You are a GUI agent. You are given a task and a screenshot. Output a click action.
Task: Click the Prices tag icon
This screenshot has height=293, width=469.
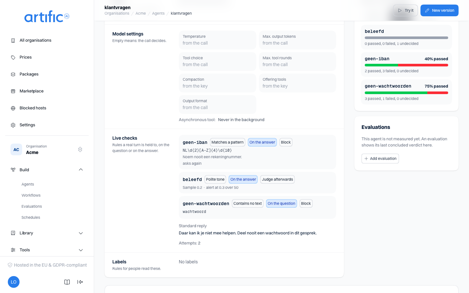tap(13, 57)
